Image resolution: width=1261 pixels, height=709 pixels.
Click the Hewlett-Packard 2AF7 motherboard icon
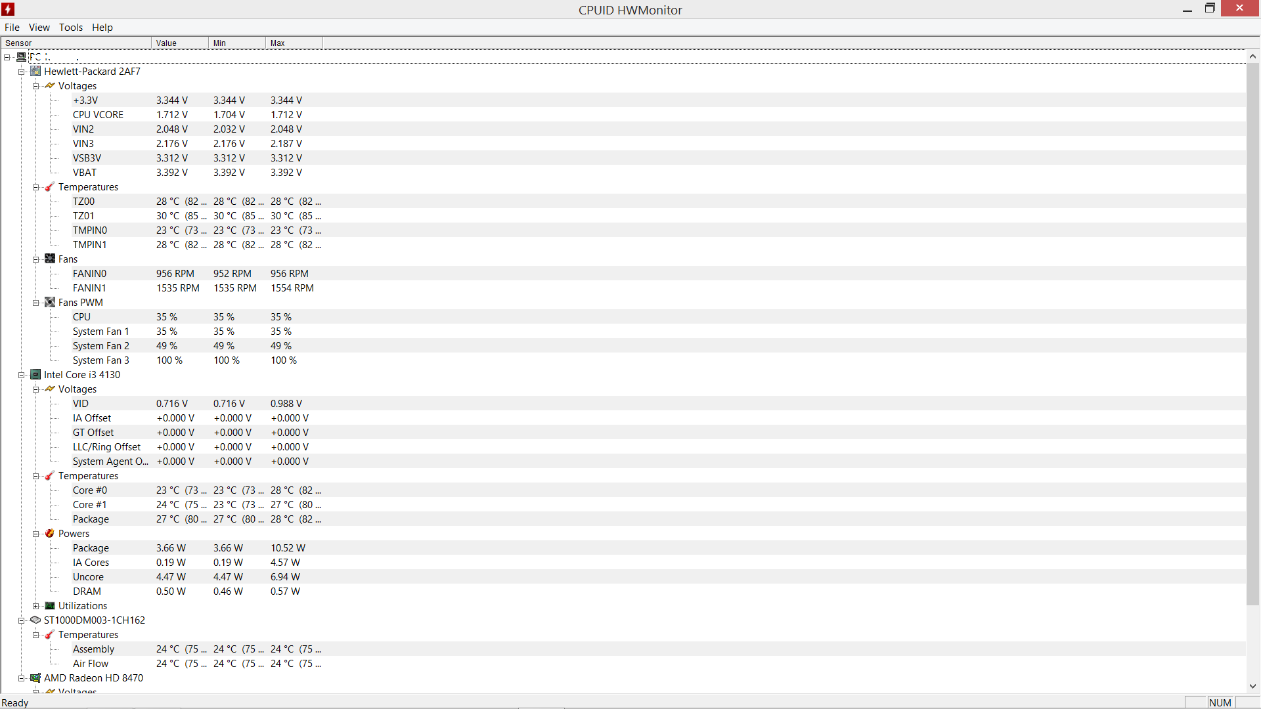tap(35, 71)
